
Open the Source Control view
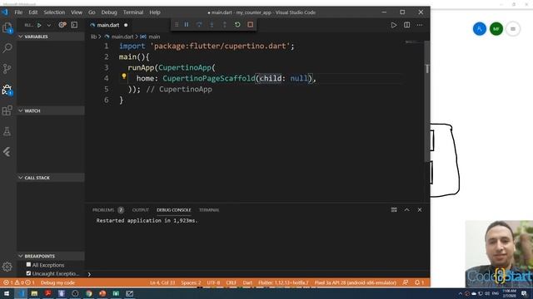7,69
